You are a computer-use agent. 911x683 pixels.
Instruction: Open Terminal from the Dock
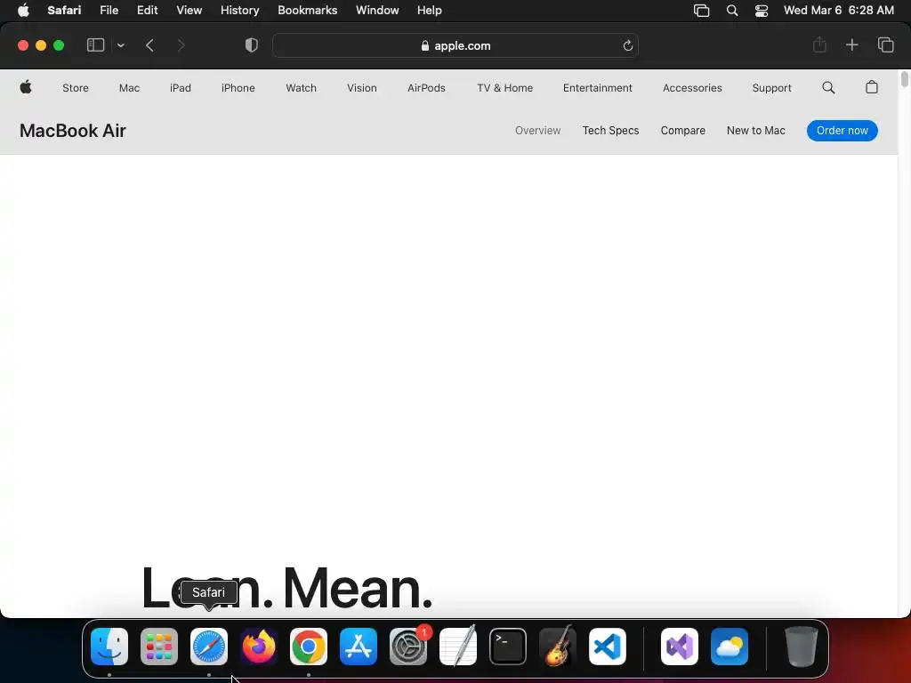click(x=508, y=647)
